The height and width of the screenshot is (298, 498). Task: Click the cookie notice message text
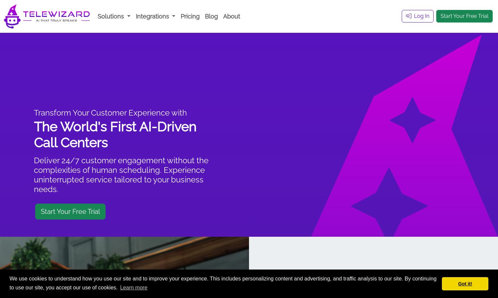223,283
